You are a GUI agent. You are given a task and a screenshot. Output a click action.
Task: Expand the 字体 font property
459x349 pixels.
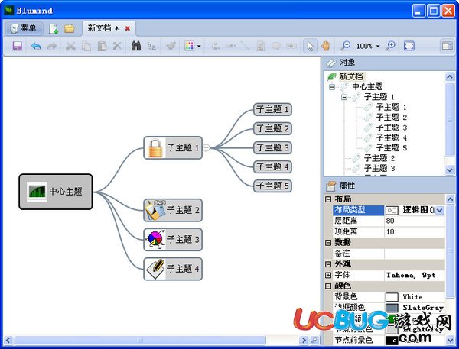point(328,275)
